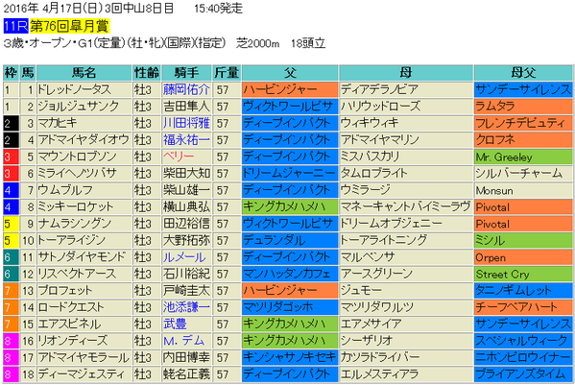This screenshot has width=575, height=385.
Task: Select horse name トーアライジン
Action: pyautogui.click(x=72, y=240)
